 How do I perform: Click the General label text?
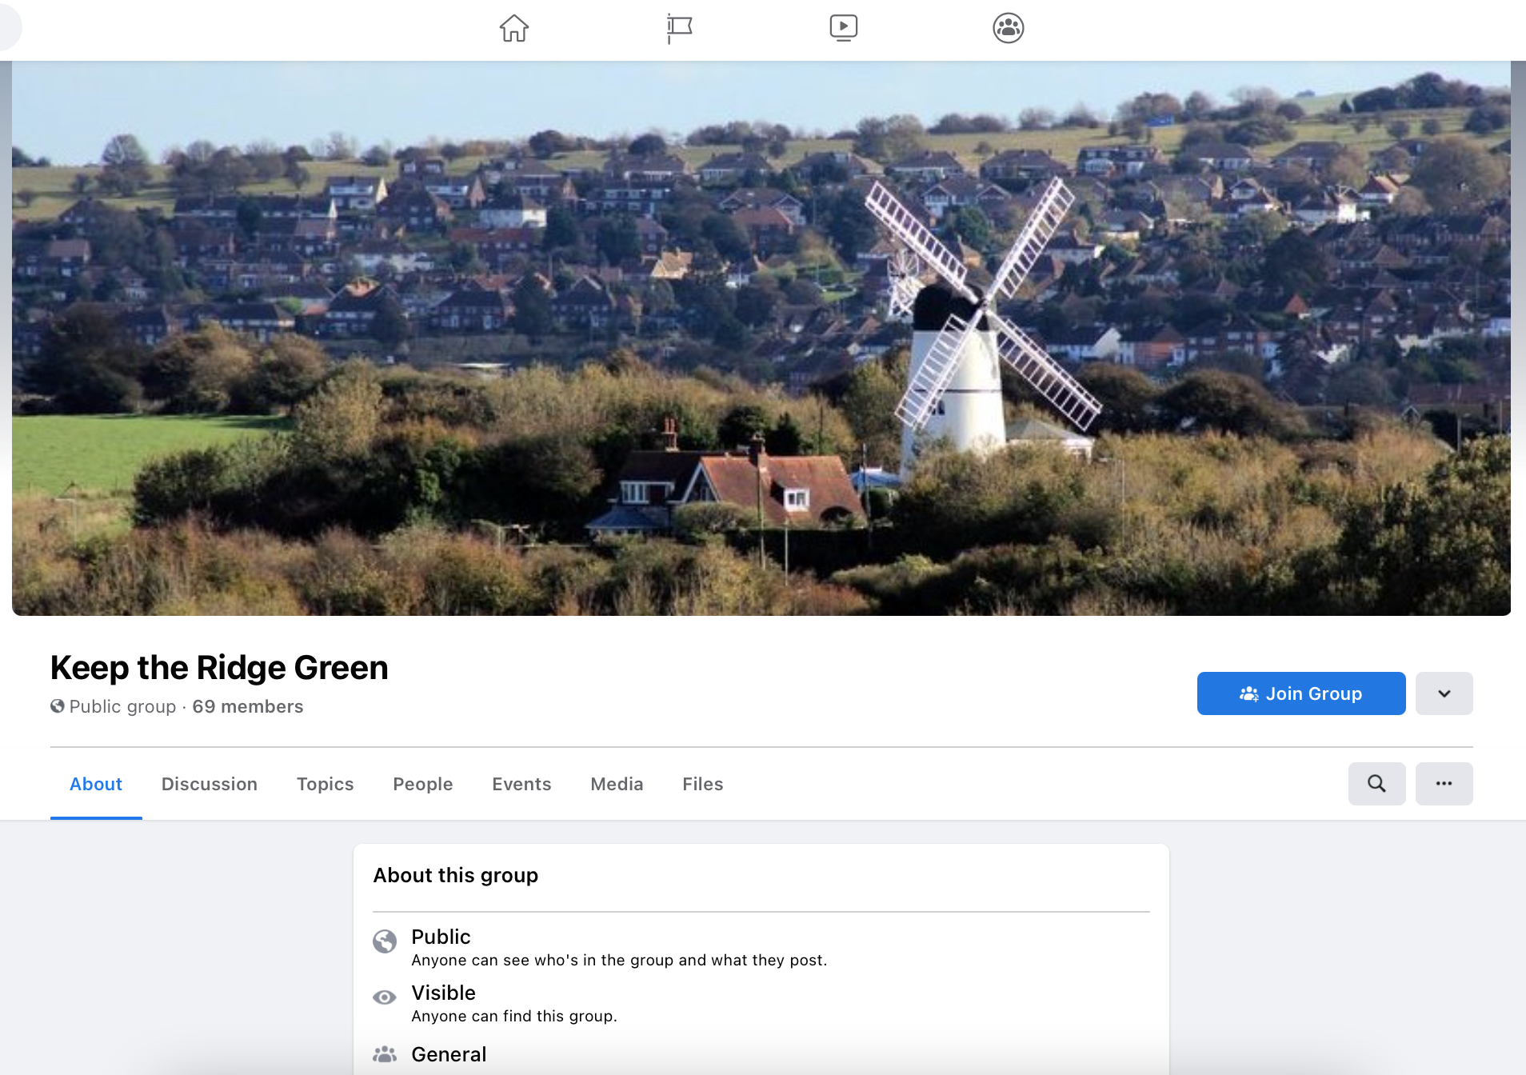coord(449,1054)
